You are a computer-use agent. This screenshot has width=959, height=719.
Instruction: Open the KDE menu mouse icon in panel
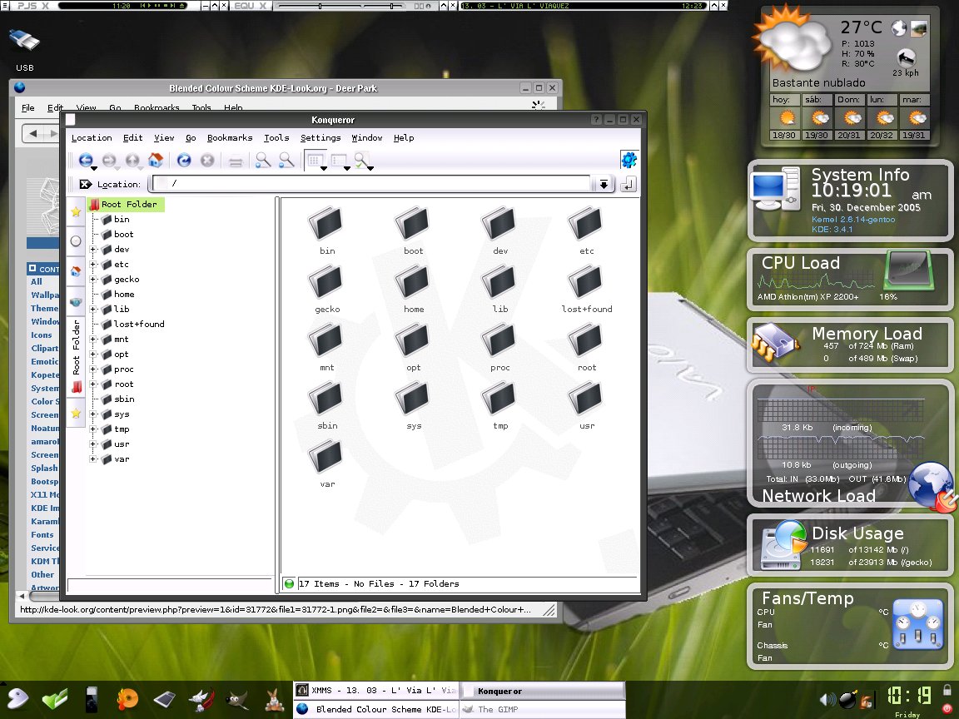point(17,699)
